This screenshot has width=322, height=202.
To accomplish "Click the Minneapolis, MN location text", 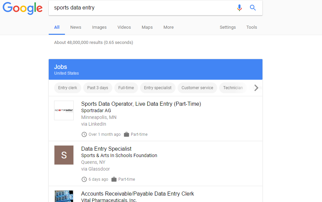I will (x=98, y=117).
